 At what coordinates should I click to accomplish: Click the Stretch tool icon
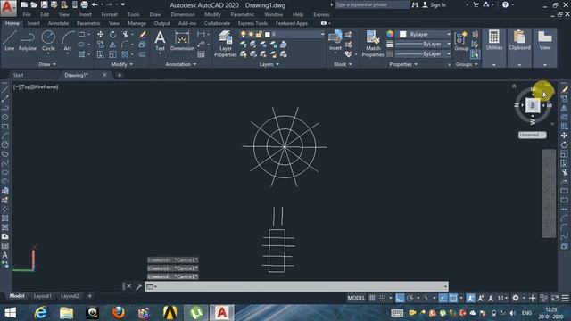click(101, 54)
